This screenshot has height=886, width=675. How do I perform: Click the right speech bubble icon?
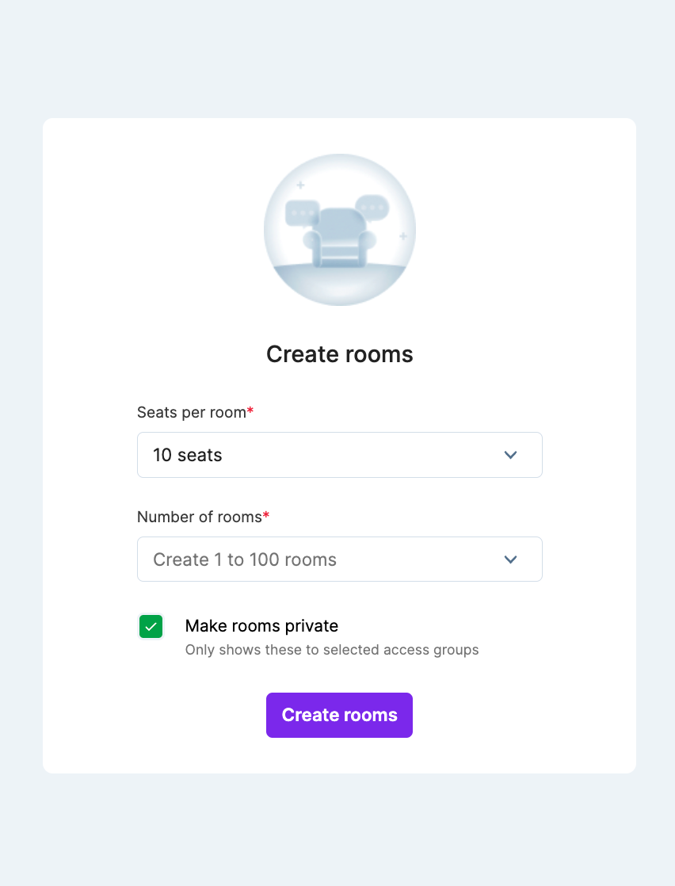point(372,208)
